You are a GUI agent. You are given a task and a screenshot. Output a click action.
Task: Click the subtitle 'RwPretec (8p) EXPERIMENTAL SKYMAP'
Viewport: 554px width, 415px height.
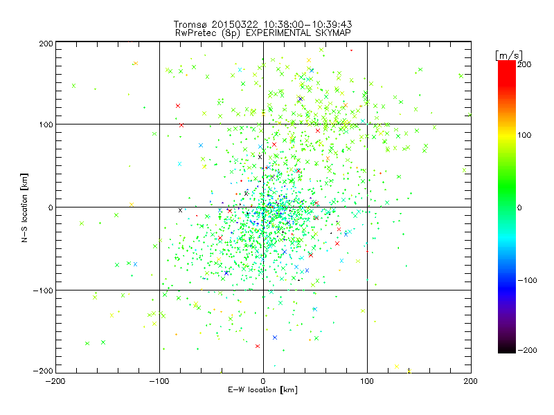click(263, 33)
